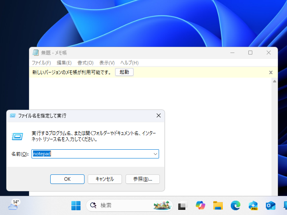The height and width of the screenshot is (215, 287).
Task: Click the Run dialog title bar icon
Action: (13, 115)
